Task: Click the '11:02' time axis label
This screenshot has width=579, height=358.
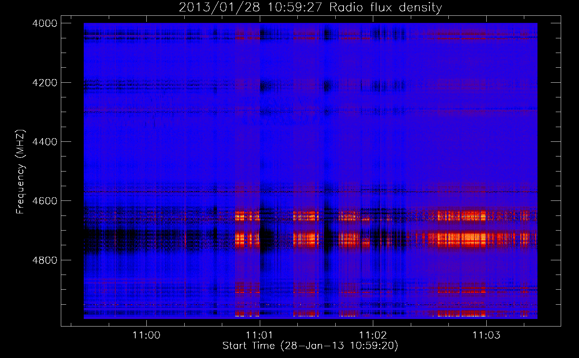Action: [373, 335]
